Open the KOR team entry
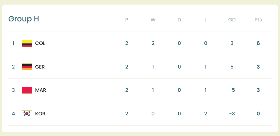Viewport: 280px width, 136px height. coord(40,114)
